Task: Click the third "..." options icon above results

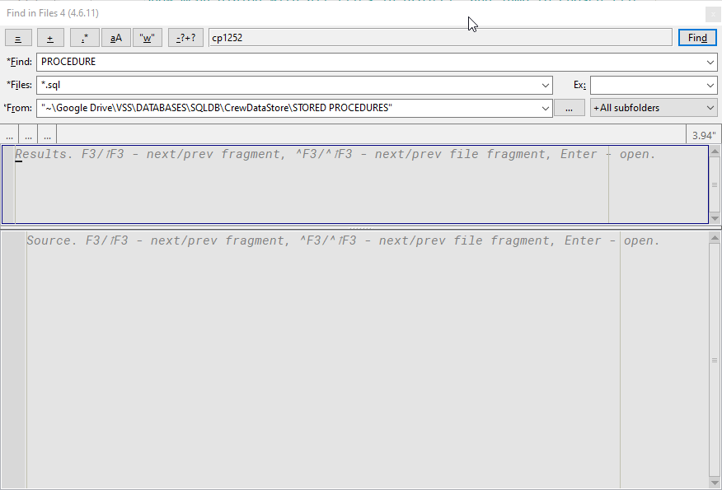Action: click(47, 134)
